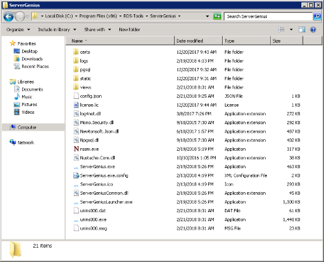The height and width of the screenshot is (262, 324).
Task: Sort by the Name column header
Action: (120, 41)
